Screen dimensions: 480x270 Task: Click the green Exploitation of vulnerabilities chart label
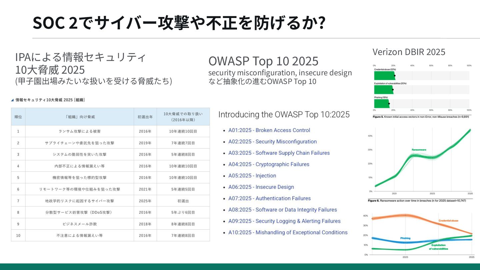438,247
